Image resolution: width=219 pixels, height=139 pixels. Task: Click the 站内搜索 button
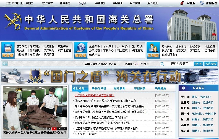tap(211, 64)
